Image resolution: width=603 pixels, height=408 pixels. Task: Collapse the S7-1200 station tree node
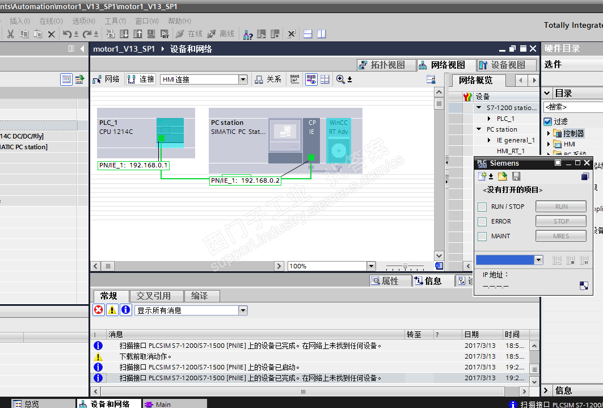479,108
